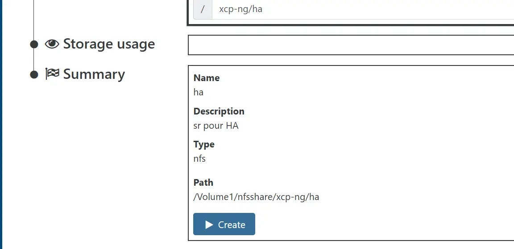Click the Type label in Summary
The width and height of the screenshot is (514, 249).
(204, 144)
